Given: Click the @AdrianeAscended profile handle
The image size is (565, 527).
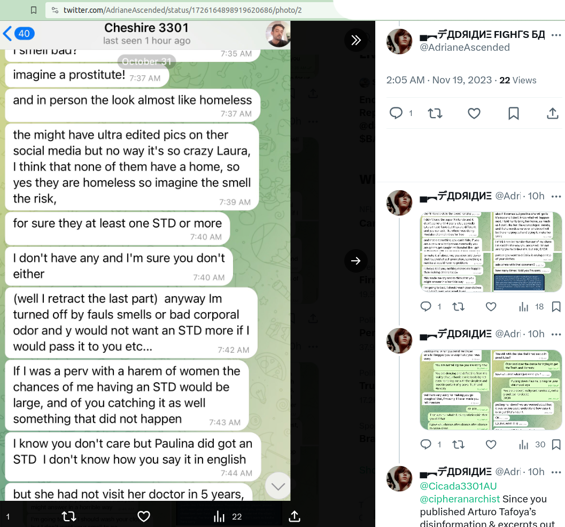Looking at the screenshot, I should point(465,47).
